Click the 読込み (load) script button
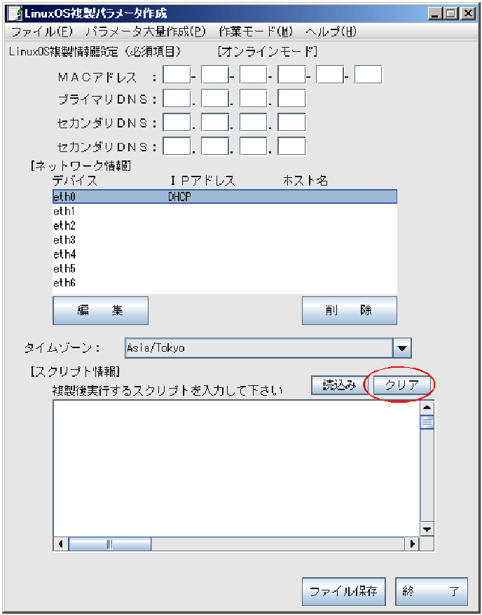This screenshot has height=615, width=482. (x=339, y=385)
